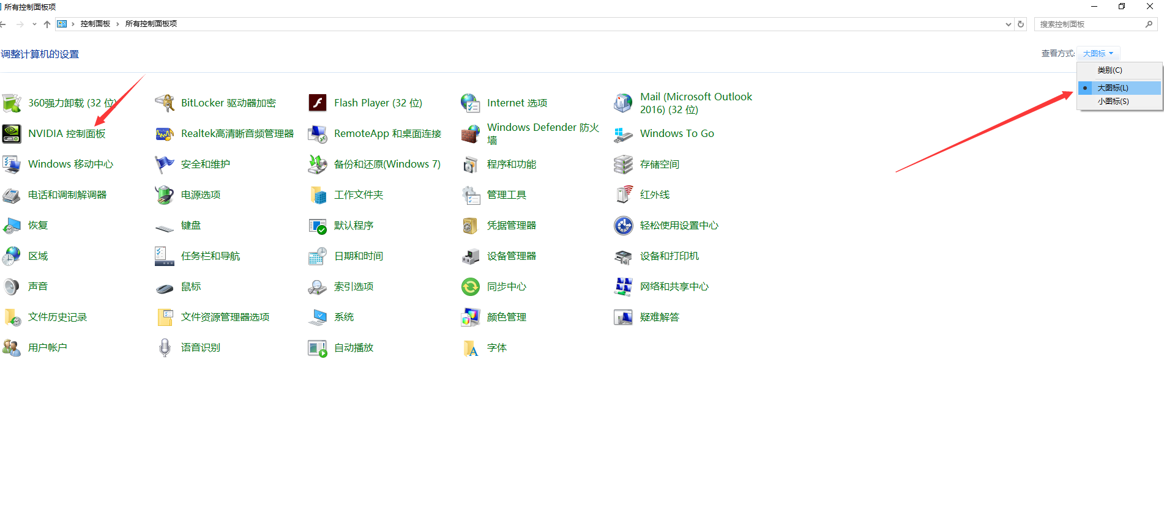Open the BitLocker 驱动器加密 icon
The image size is (1164, 510).
165,103
